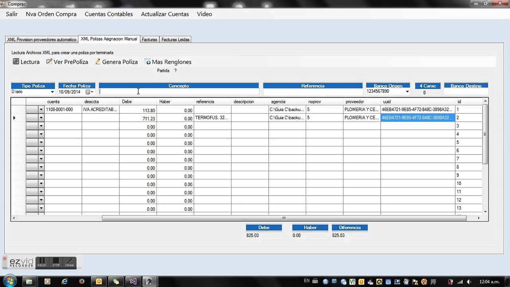Open Windows Explorer from taskbar
This screenshot has width=510, height=287.
[29, 281]
